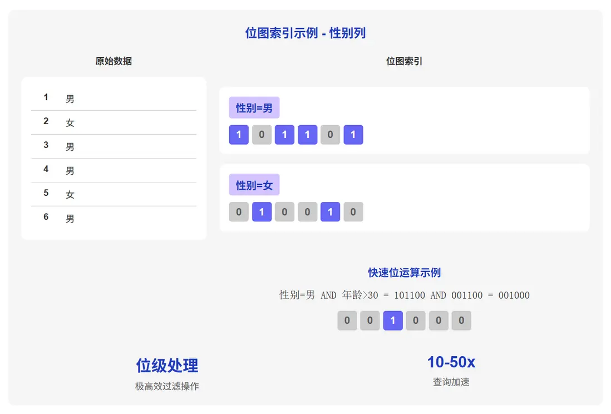Screen dimensions: 611x414
Task: Click the fifth highlighted bit of 性别=女 row
Action: coord(330,212)
